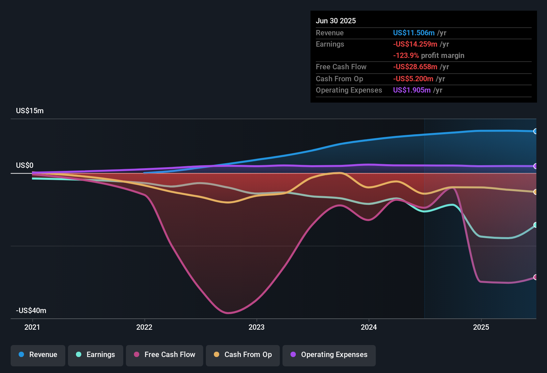Viewport: 547px width, 373px height.
Task: Click the US$15m y-axis label
Action: click(x=30, y=111)
